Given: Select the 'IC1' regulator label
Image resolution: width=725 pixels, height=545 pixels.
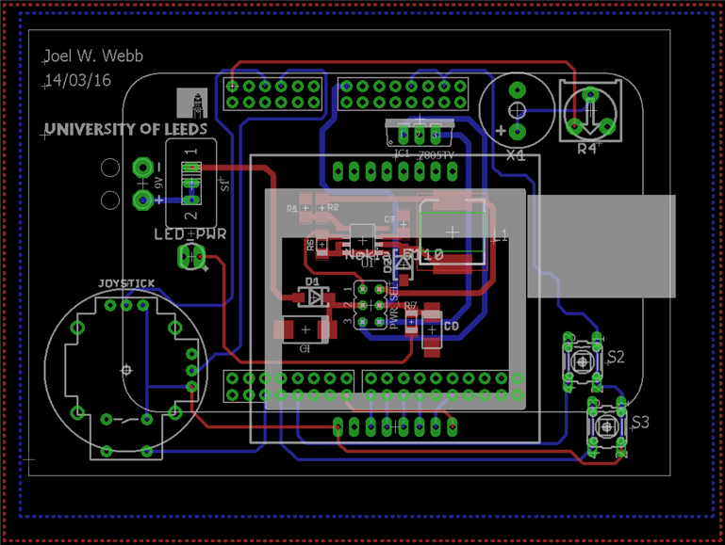Looking at the screenshot, I should click(x=402, y=152).
